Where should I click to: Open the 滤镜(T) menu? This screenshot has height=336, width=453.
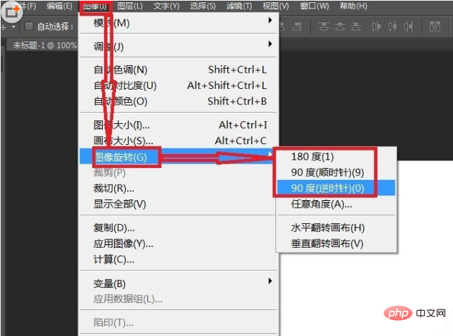coord(239,6)
